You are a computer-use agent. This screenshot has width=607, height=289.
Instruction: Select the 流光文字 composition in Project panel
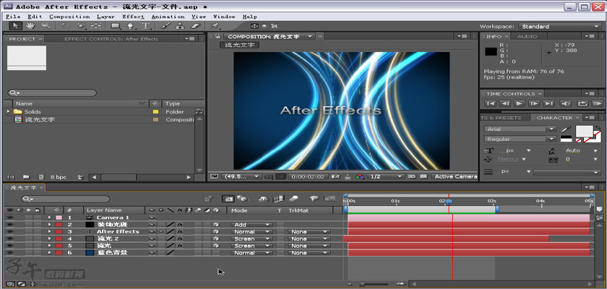[x=40, y=119]
